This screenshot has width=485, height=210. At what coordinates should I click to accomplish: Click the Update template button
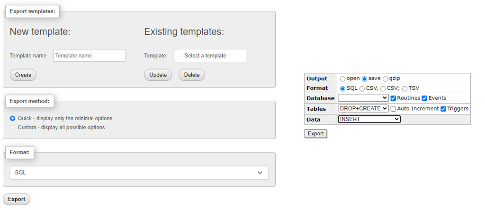158,75
